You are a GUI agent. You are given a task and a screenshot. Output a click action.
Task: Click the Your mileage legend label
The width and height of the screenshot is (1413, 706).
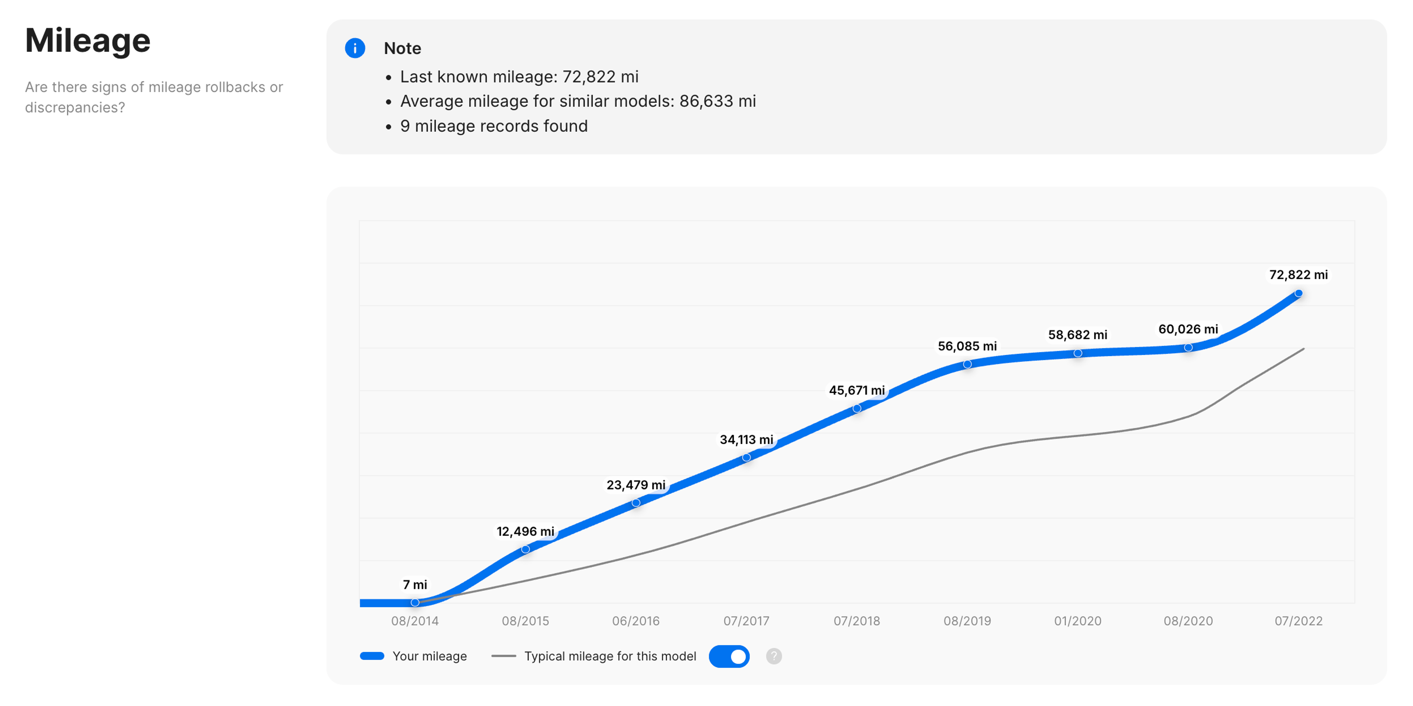(x=429, y=656)
